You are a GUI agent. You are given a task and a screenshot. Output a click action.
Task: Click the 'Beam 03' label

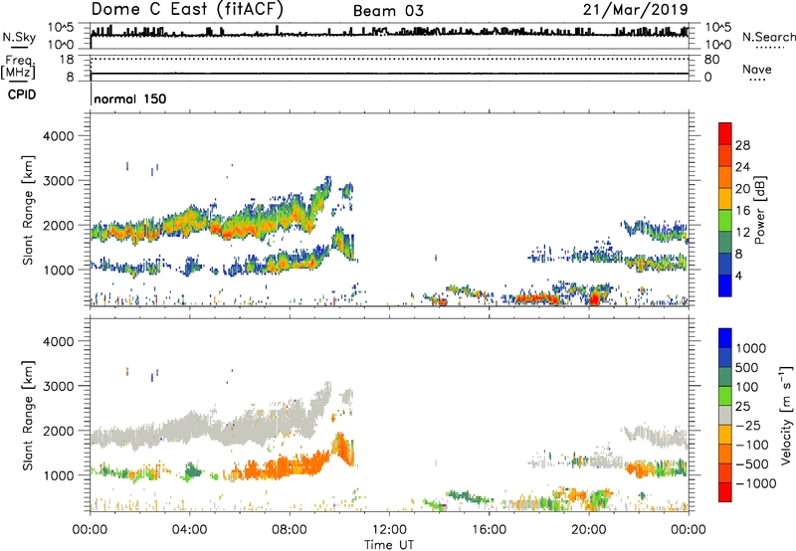(388, 11)
